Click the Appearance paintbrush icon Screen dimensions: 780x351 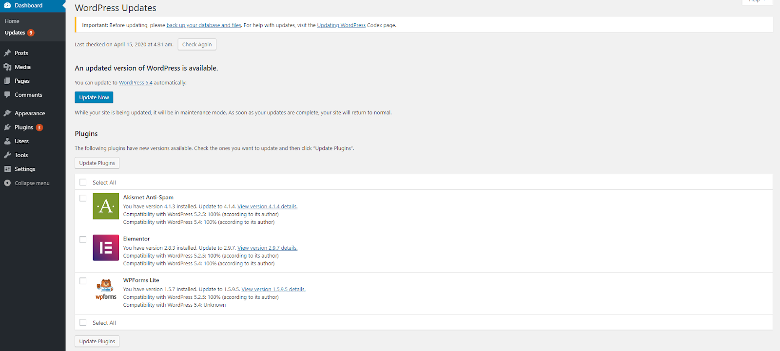(7, 113)
